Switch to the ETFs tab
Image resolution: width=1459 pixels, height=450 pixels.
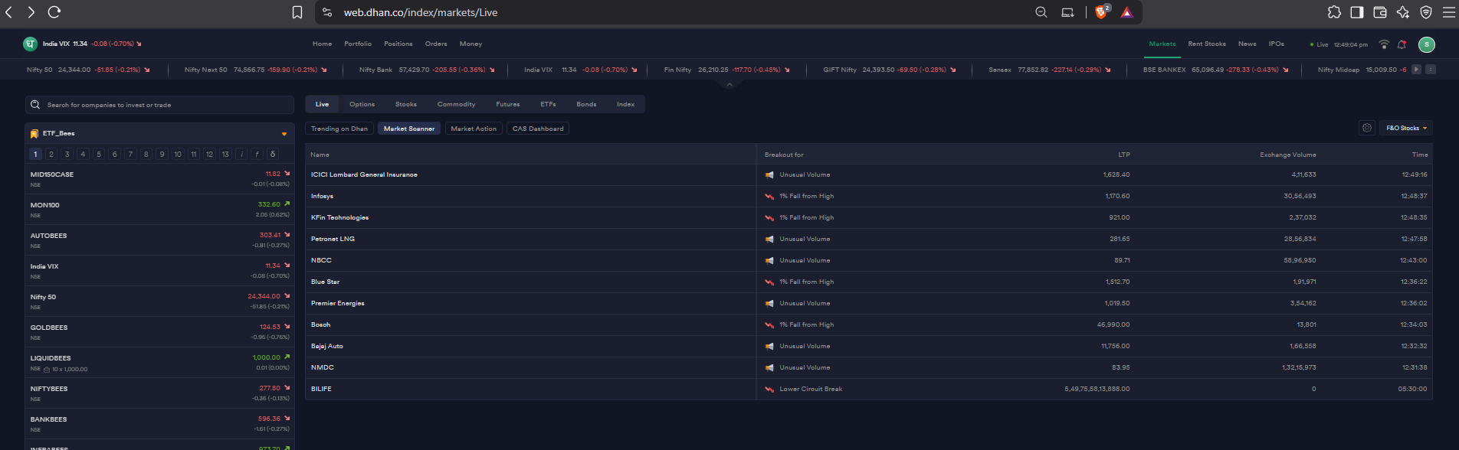[548, 104]
